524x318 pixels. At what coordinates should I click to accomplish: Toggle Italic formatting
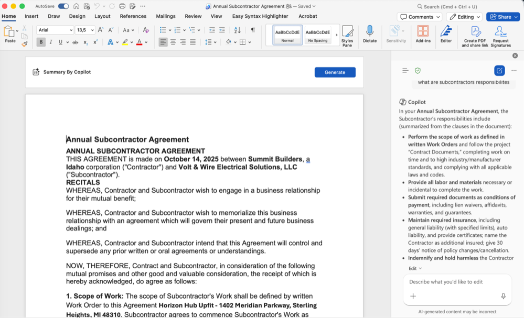51,42
